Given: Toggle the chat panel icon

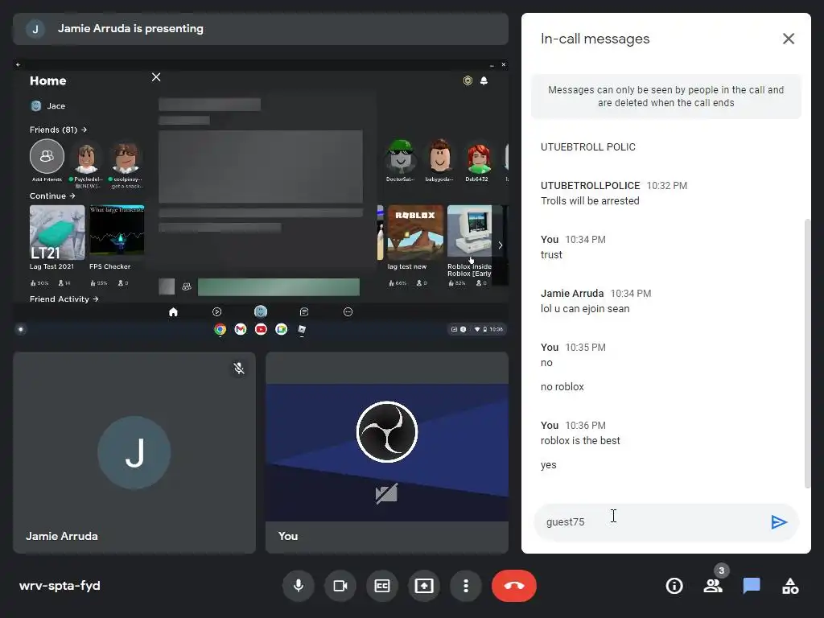Looking at the screenshot, I should tap(752, 586).
